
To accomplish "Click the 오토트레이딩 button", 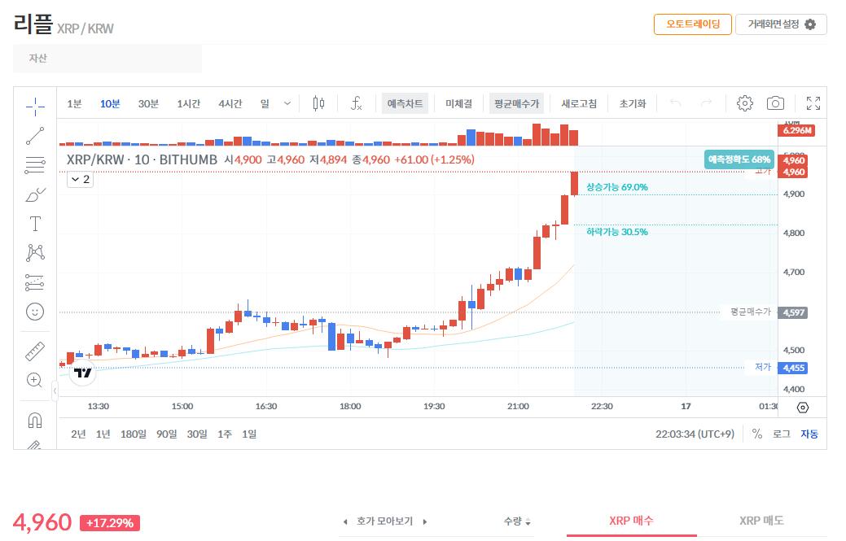I will (x=692, y=24).
